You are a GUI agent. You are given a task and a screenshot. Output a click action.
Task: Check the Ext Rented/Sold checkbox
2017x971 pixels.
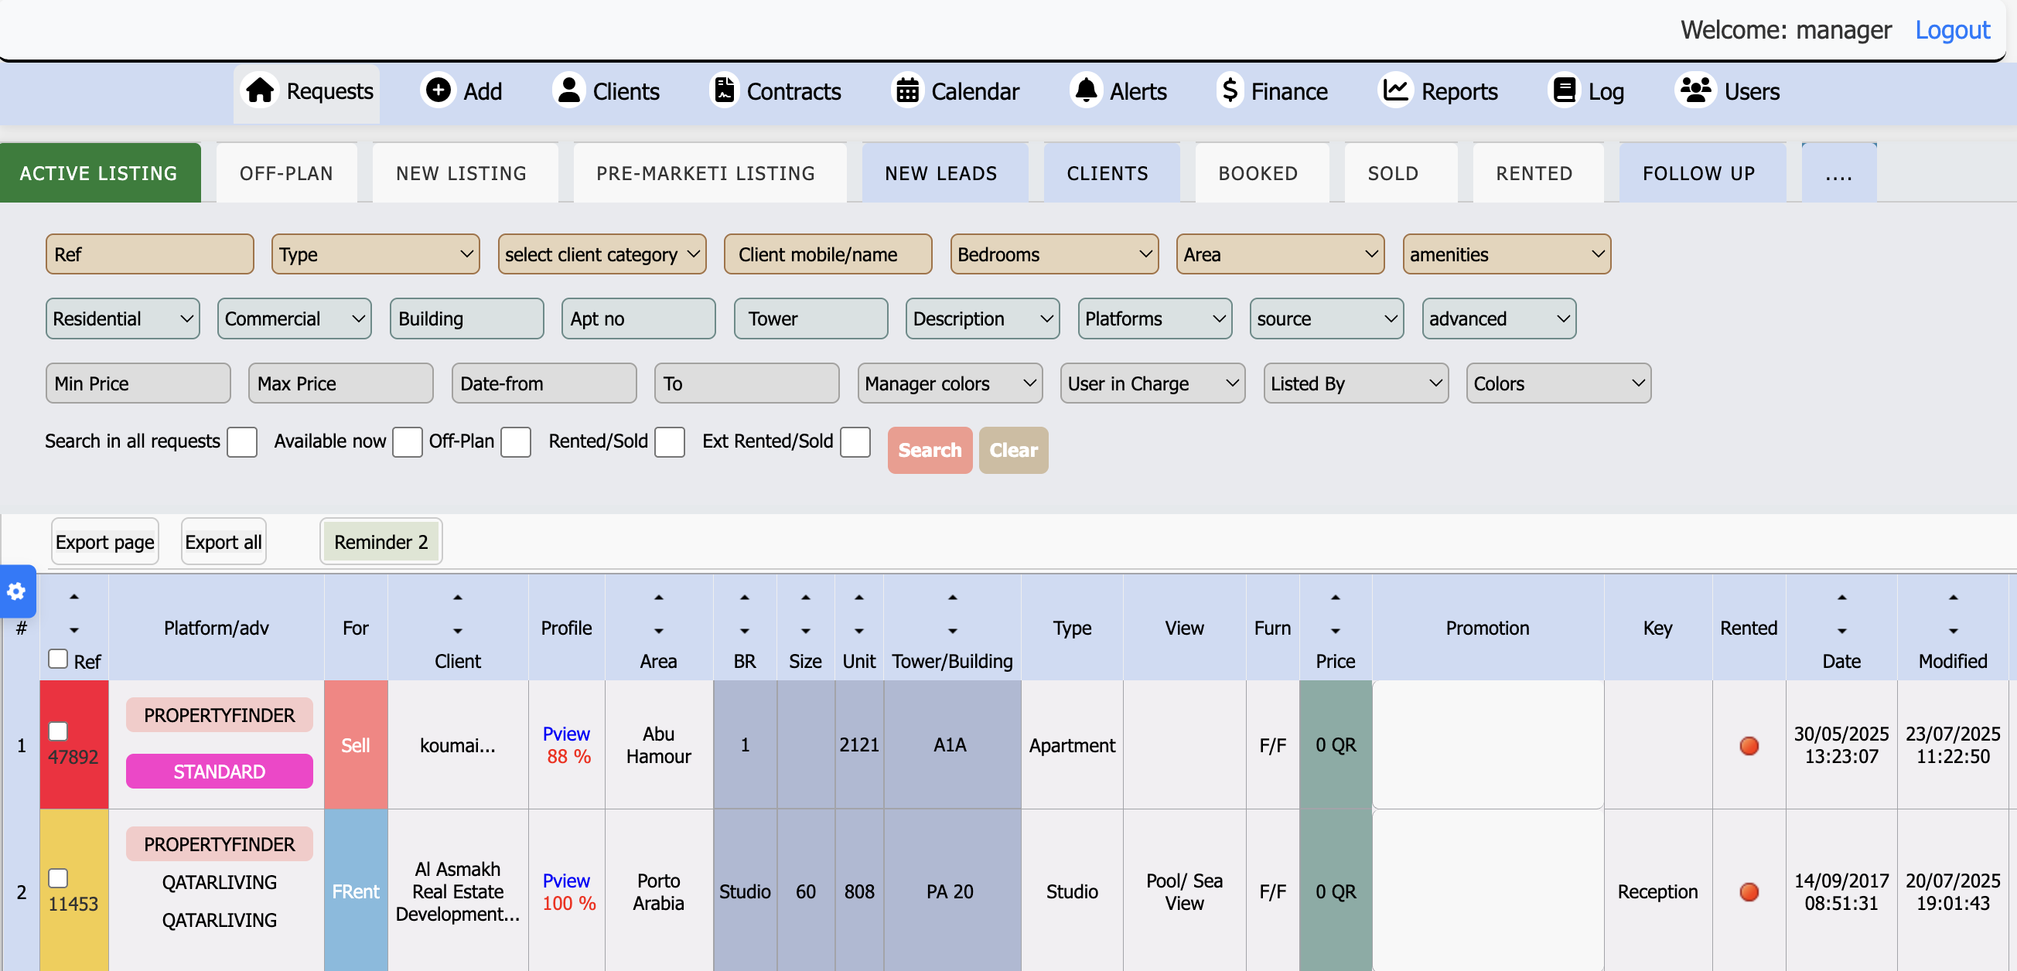855,442
